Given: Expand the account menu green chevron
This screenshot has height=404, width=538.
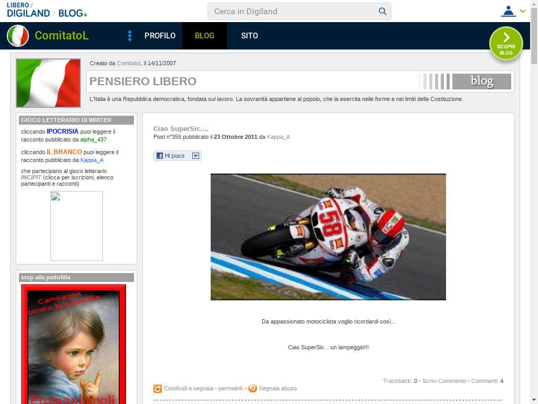Looking at the screenshot, I should (x=522, y=11).
